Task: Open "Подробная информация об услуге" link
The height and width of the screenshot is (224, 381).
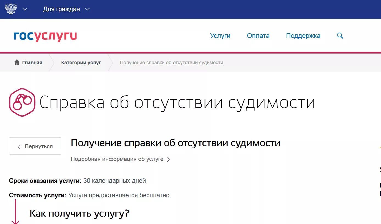Action: 117,159
